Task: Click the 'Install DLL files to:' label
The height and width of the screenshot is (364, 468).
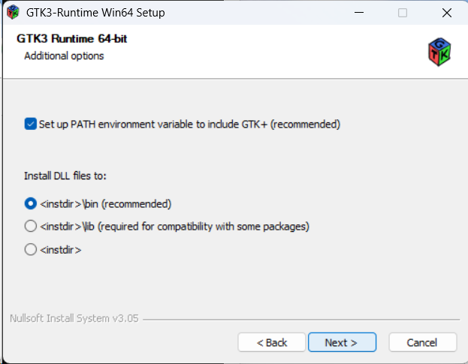Action: pyautogui.click(x=65, y=176)
